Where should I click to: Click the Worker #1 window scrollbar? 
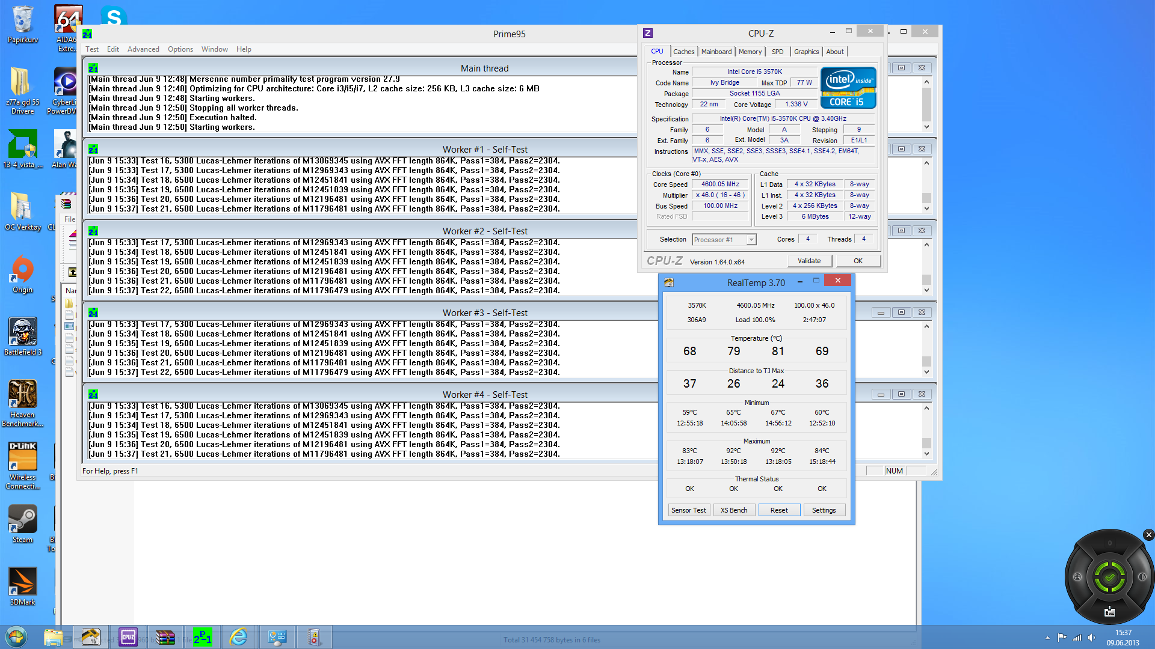[x=926, y=186]
